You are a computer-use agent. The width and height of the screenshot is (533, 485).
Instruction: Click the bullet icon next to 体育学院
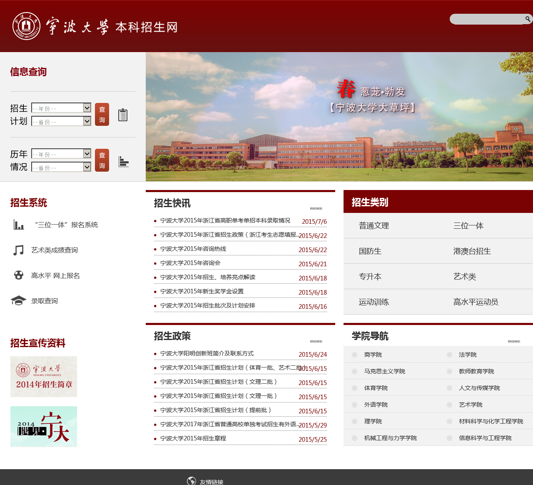[x=354, y=388]
